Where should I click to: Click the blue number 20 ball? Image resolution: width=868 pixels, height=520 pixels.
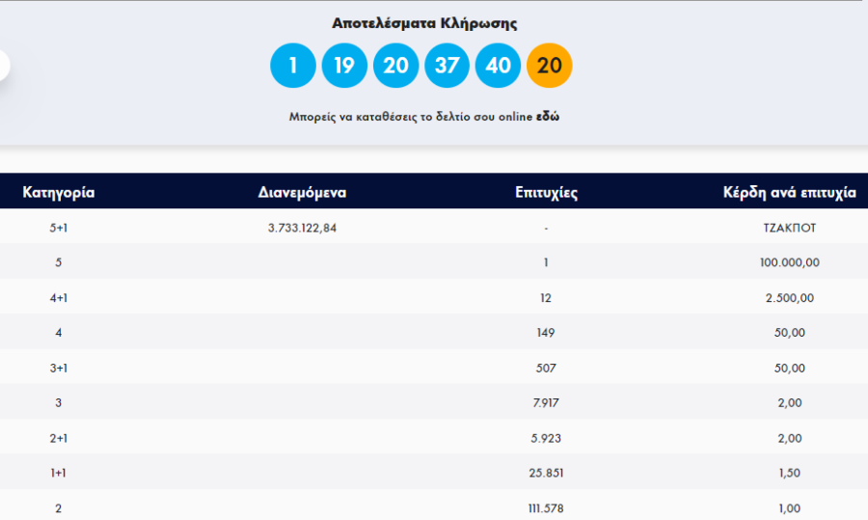click(395, 66)
